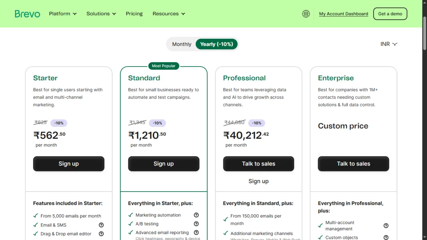The image size is (427, 240).
Task: Click help icon beside Marketing automation
Action: click(x=196, y=215)
